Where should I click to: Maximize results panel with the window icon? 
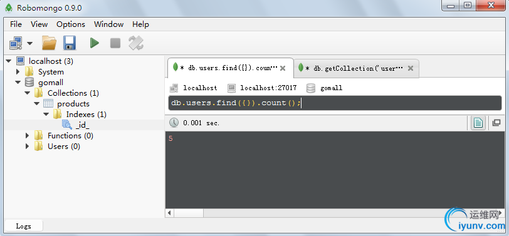click(x=496, y=123)
